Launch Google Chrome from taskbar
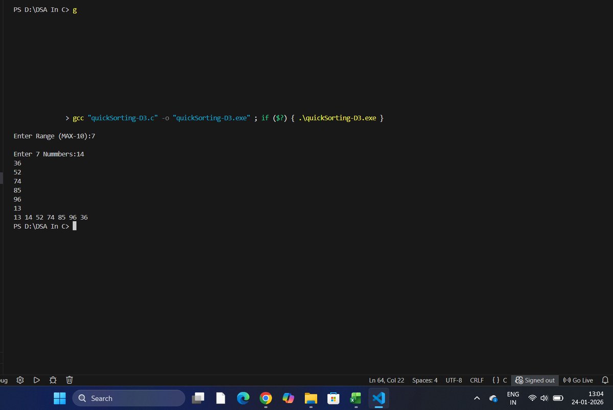 pyautogui.click(x=266, y=398)
